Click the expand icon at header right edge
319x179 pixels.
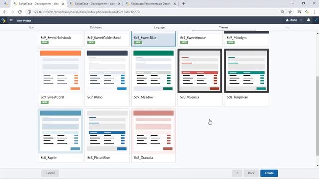click(316, 20)
